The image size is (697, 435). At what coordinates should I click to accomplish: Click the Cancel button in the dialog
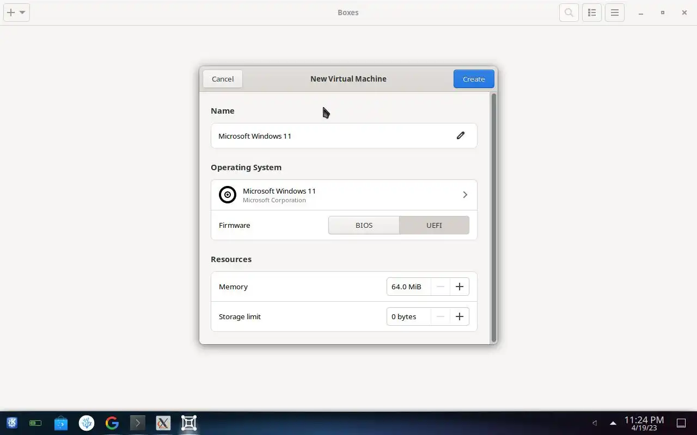pyautogui.click(x=223, y=79)
